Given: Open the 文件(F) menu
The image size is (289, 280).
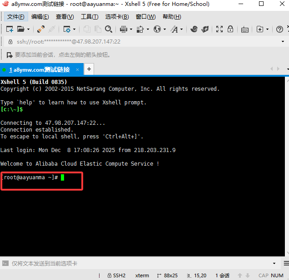Looking at the screenshot, I should [x=16, y=17].
